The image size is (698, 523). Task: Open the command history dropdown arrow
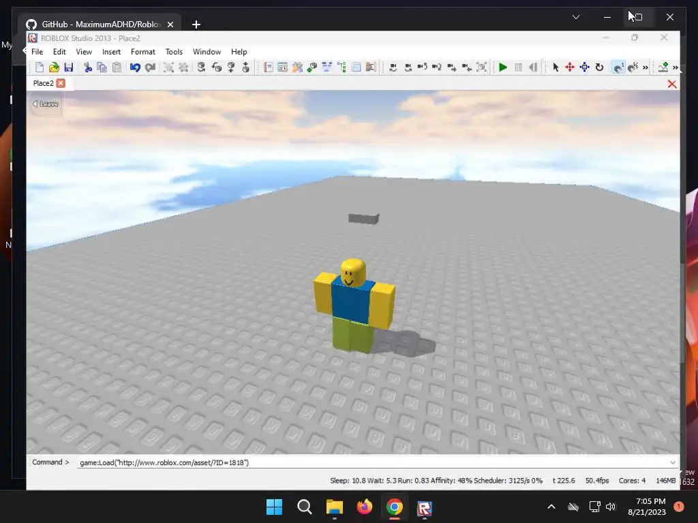click(x=673, y=462)
